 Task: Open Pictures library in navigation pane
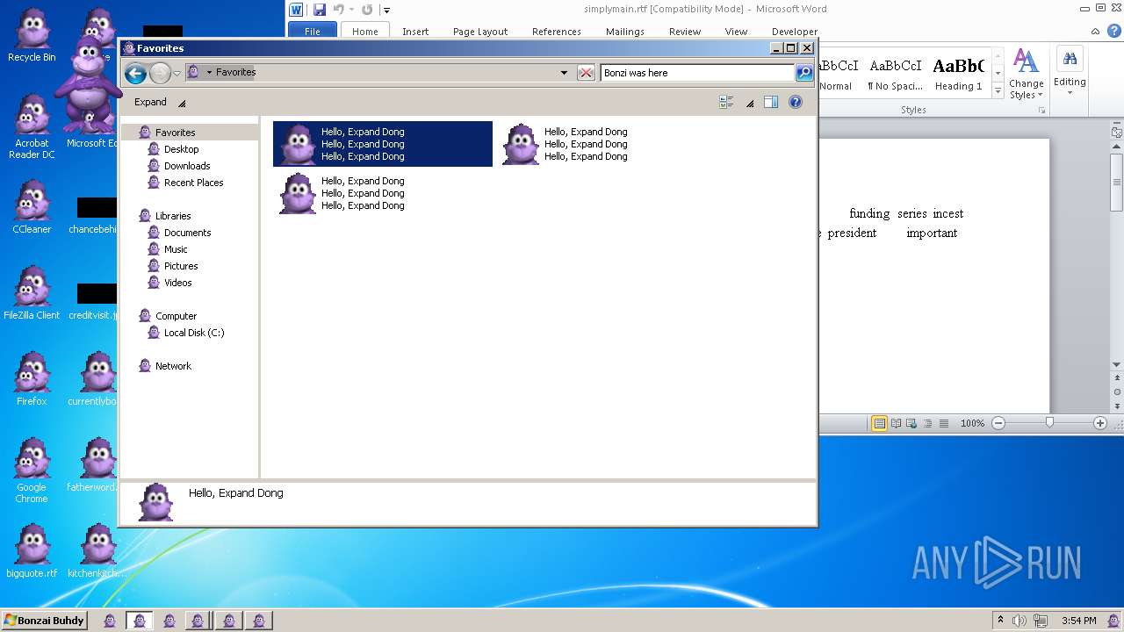pos(181,266)
